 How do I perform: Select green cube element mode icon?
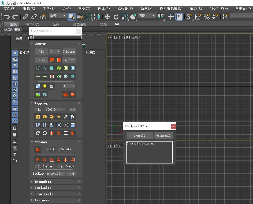[x=59, y=68]
